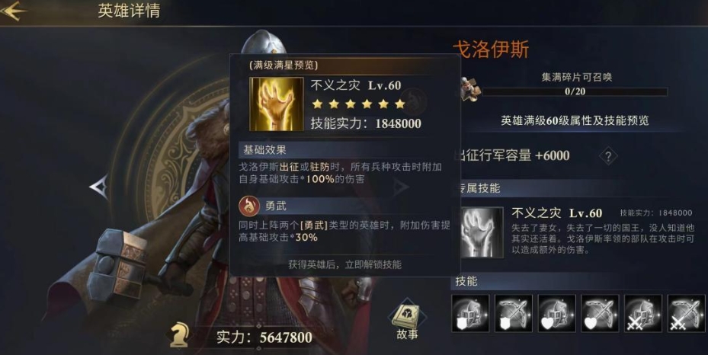Tap the 专属技能 section header
The image size is (708, 355).
click(x=478, y=188)
